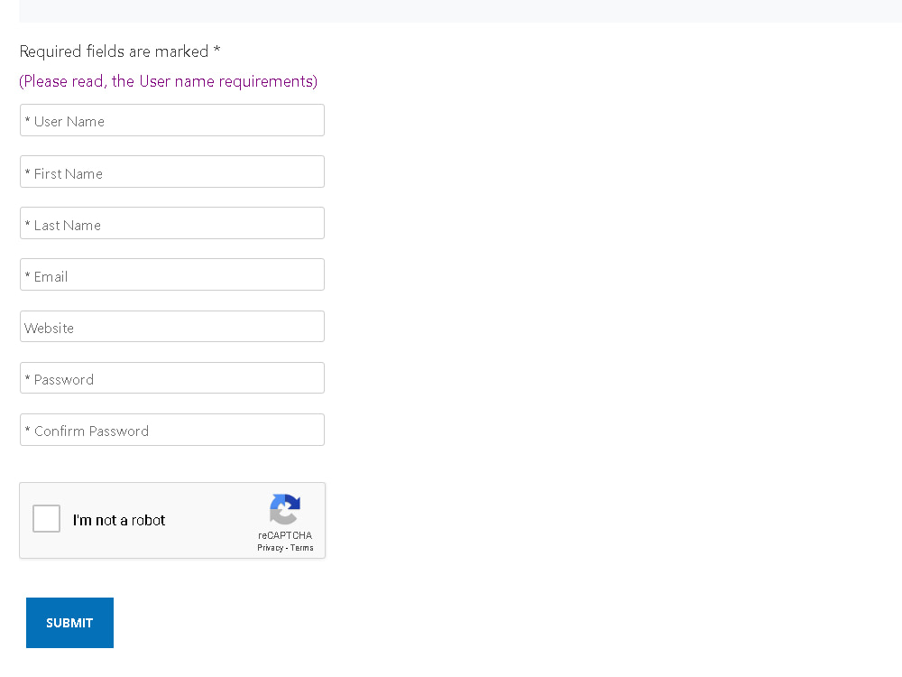902x677 pixels.
Task: Click the User Name input field
Action: pyautogui.click(x=172, y=120)
